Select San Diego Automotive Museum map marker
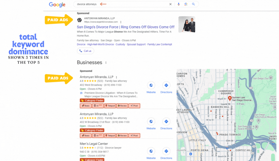The height and width of the screenshot is (161, 279). click(x=258, y=121)
